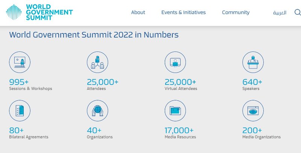Click the Organizations label under 40+
This screenshot has height=153, width=301.
pyautogui.click(x=100, y=137)
